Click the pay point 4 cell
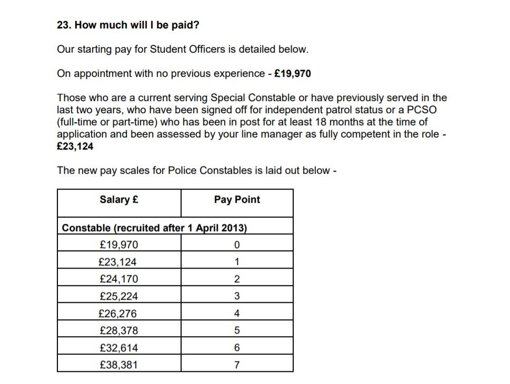Screen dimensions: 510x384 coord(237,313)
